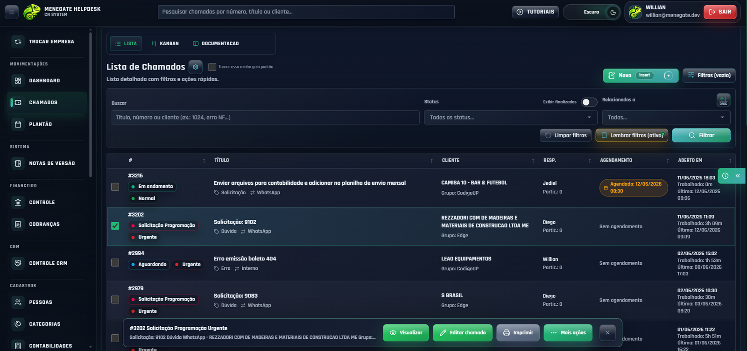Click the Dashboard grid icon in the sidebar
The width and height of the screenshot is (747, 351).
pyautogui.click(x=18, y=81)
